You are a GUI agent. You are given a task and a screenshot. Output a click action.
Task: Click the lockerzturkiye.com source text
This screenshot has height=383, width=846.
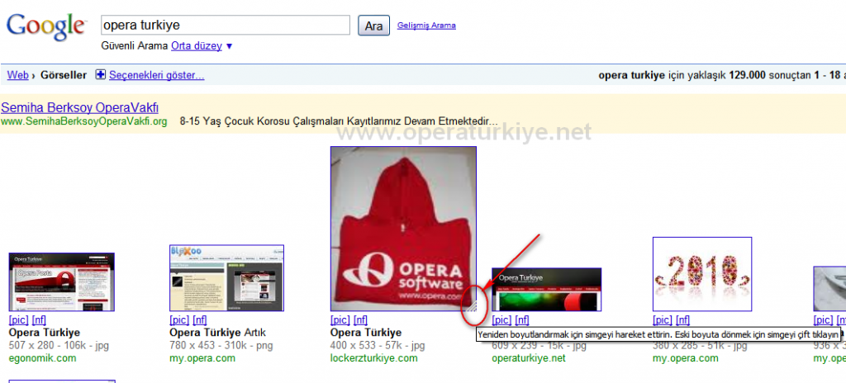point(374,358)
